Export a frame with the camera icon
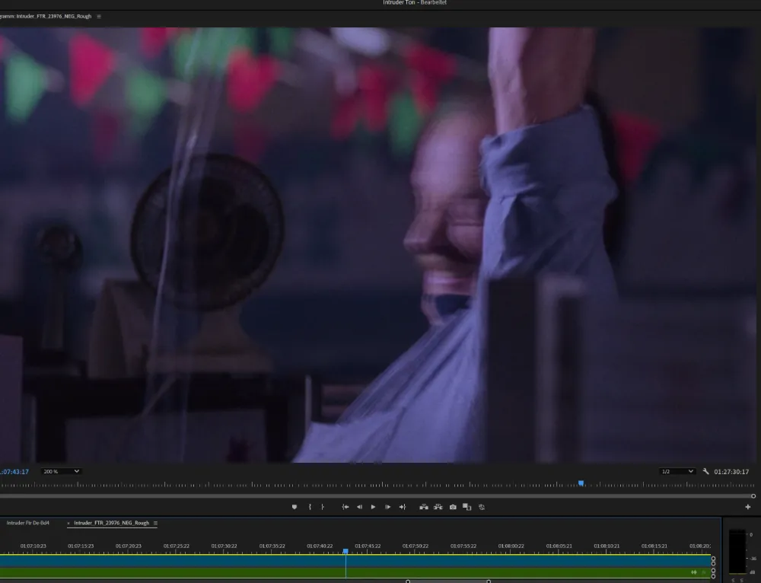761x583 pixels. point(453,507)
